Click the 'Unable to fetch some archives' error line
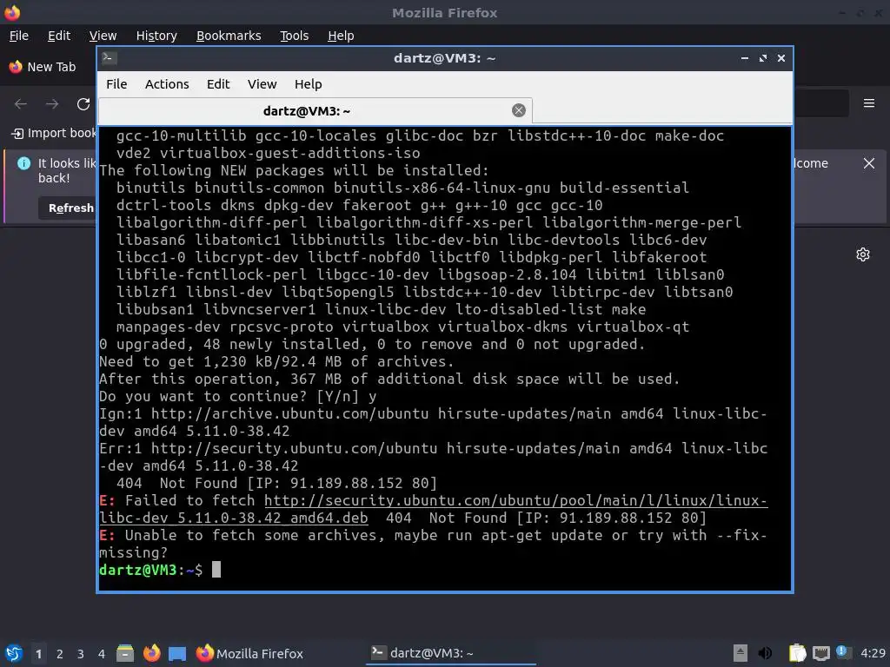 [433, 544]
